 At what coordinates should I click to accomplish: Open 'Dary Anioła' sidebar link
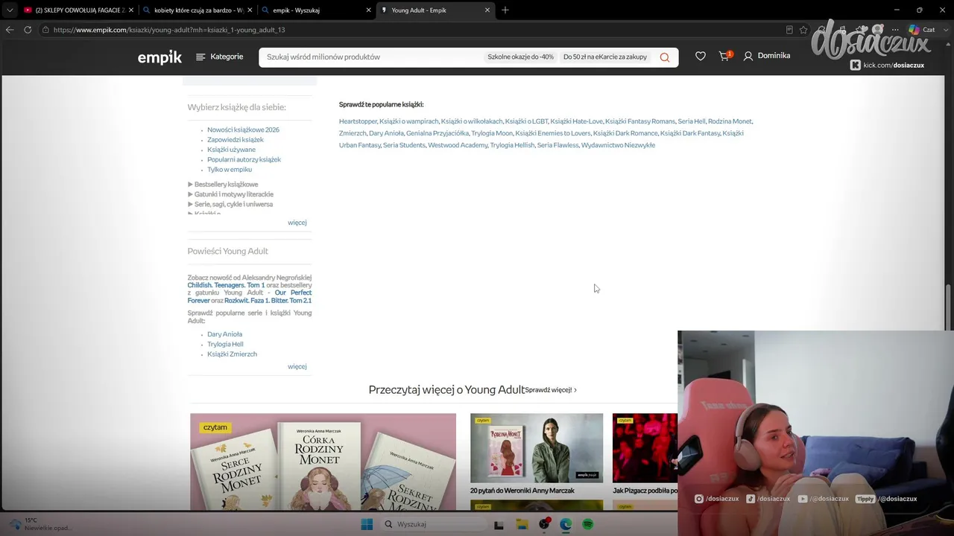[224, 334]
